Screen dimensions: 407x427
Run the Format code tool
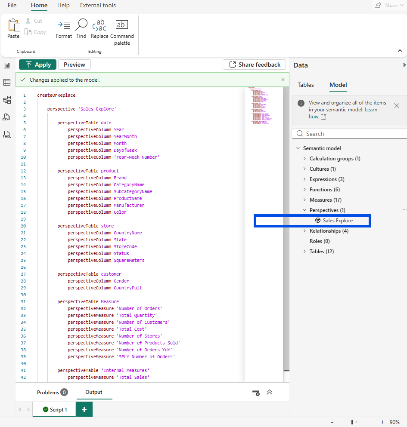[x=64, y=28]
